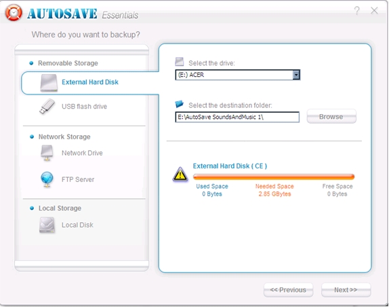Continue with the Next >> button

tap(346, 290)
